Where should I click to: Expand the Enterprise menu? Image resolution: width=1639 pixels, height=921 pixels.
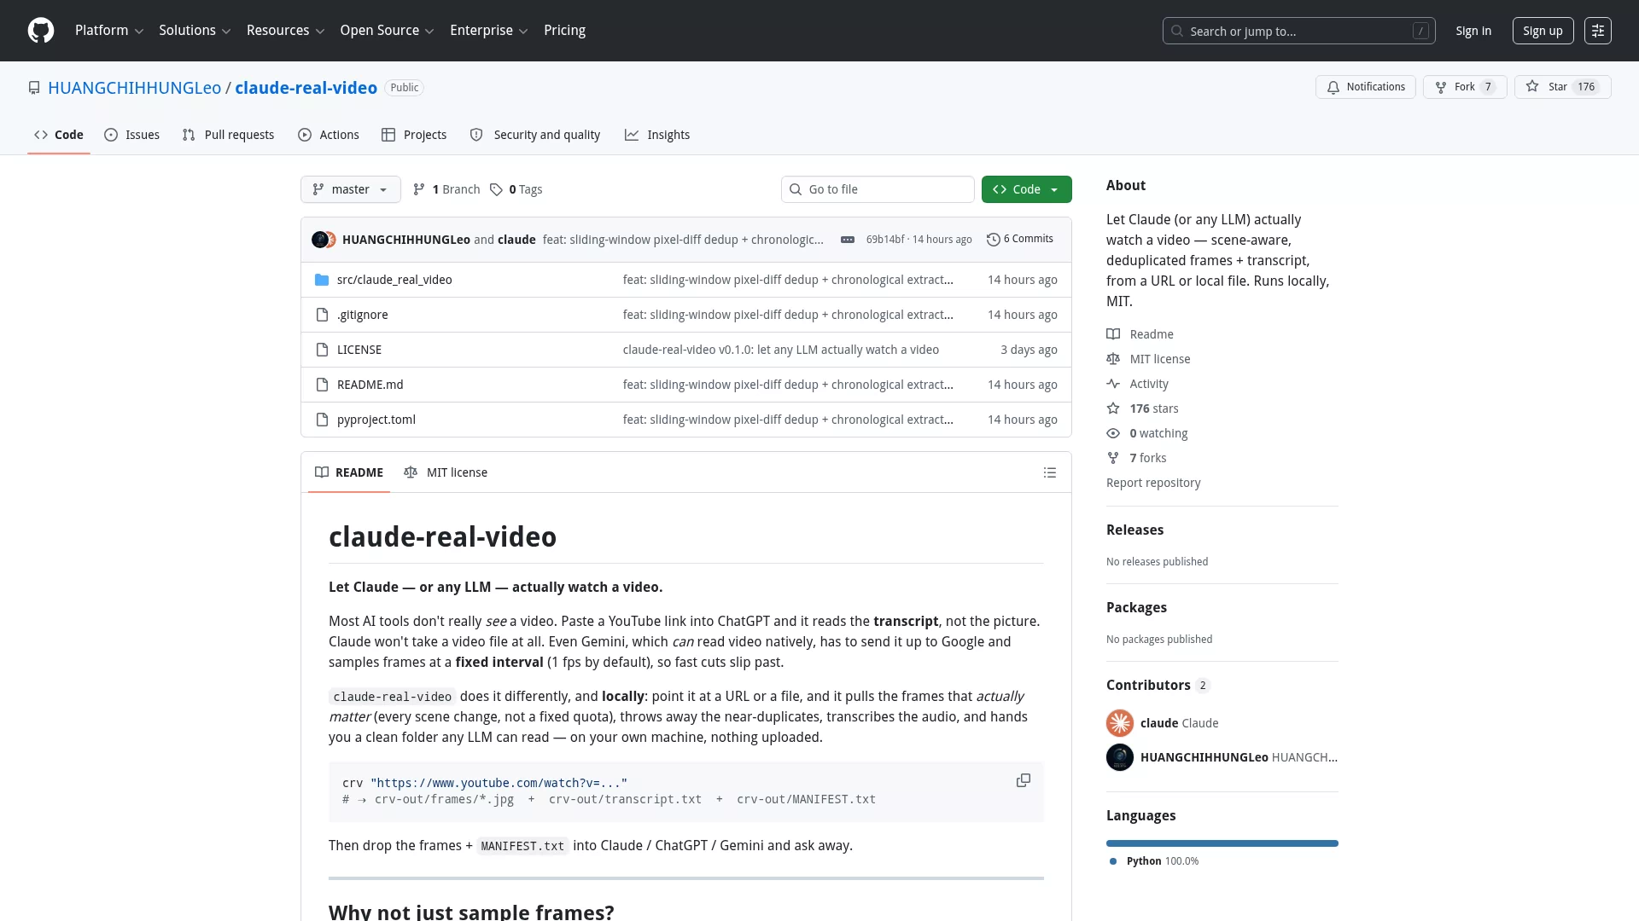tap(488, 31)
